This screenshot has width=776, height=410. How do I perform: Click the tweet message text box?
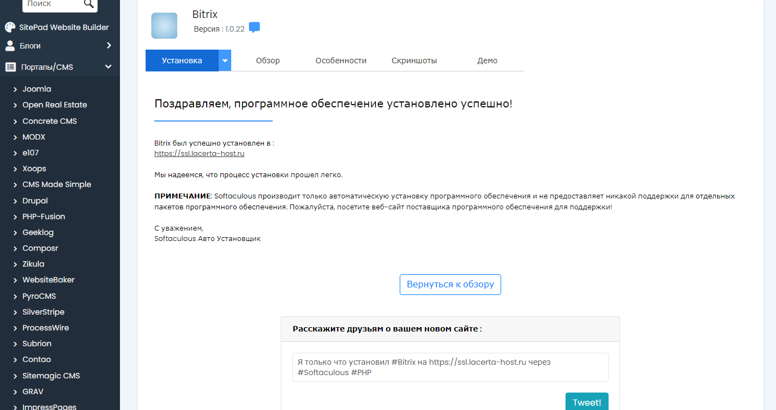pyautogui.click(x=450, y=367)
